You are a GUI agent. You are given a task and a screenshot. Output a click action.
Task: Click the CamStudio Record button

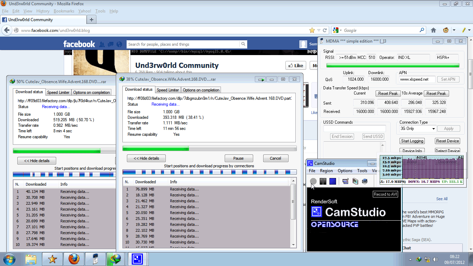[313, 181]
